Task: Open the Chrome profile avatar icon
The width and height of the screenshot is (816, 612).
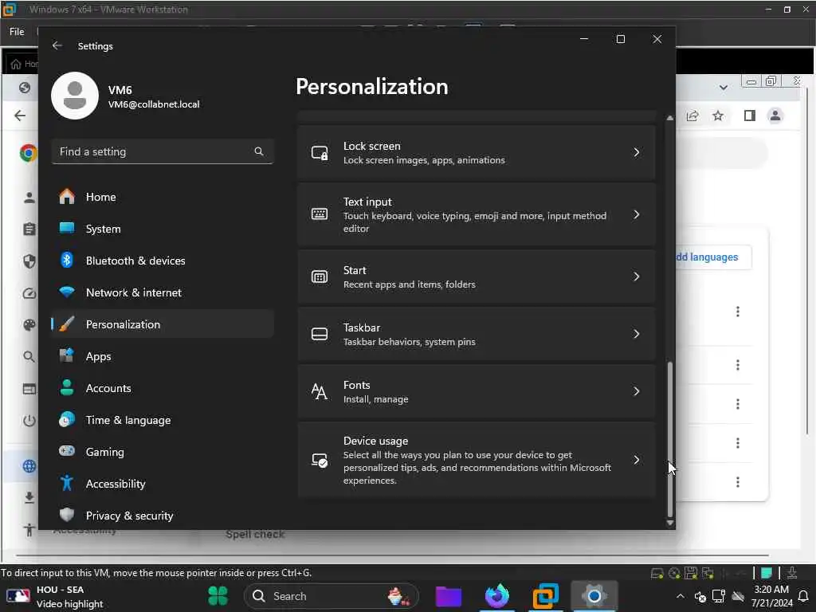Action: tap(775, 116)
